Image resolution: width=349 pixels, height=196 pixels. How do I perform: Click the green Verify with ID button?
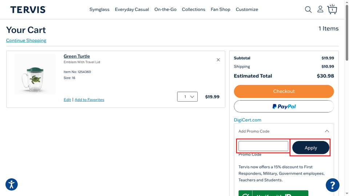(273, 193)
